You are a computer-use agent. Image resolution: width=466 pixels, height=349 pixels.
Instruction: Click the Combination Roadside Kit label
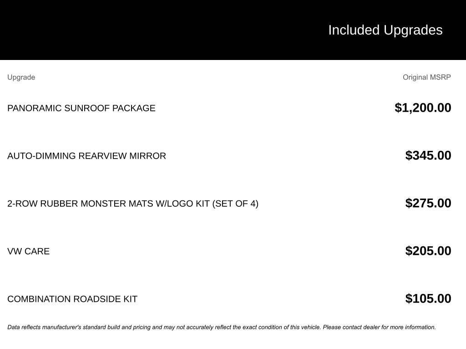click(x=72, y=299)
